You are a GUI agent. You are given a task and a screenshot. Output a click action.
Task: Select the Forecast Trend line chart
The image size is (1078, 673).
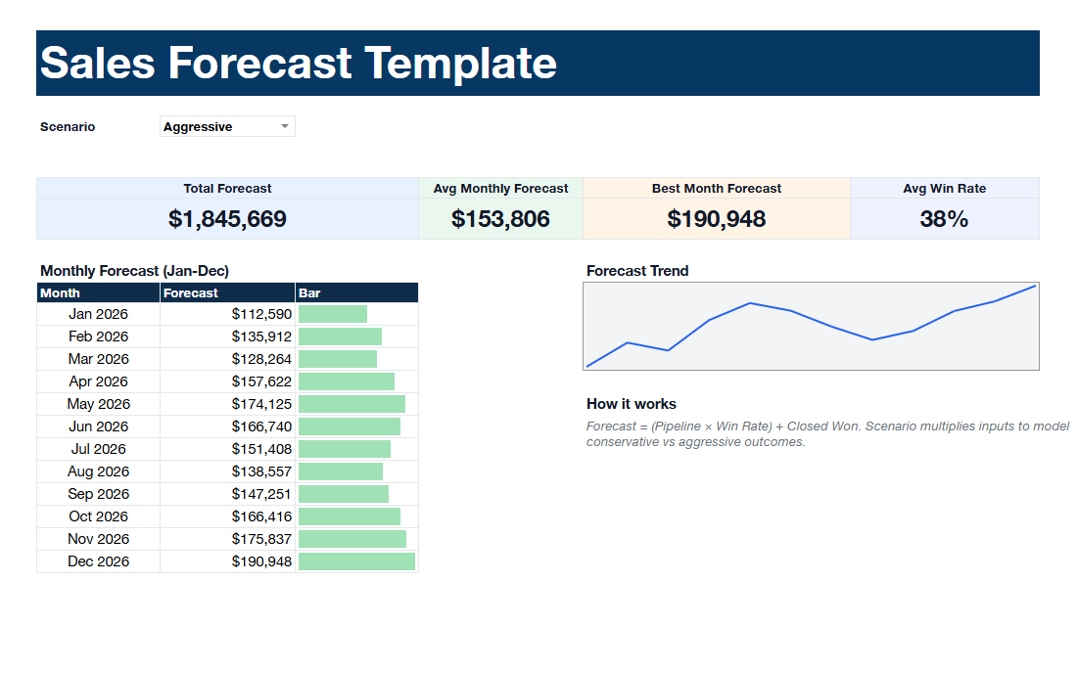point(811,327)
